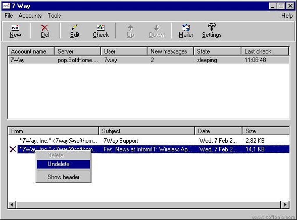
Task: Click the New messages column header
Action: pyautogui.click(x=170, y=51)
